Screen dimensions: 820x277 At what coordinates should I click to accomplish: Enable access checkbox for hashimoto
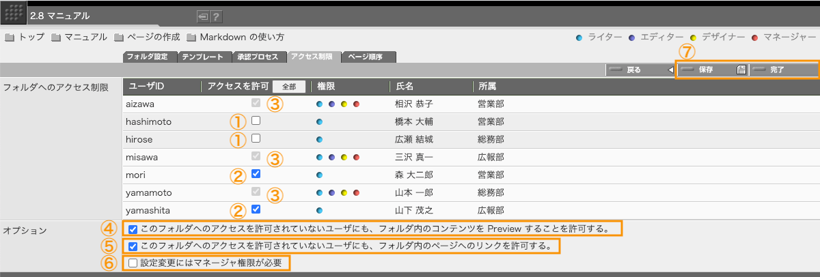[x=256, y=121]
